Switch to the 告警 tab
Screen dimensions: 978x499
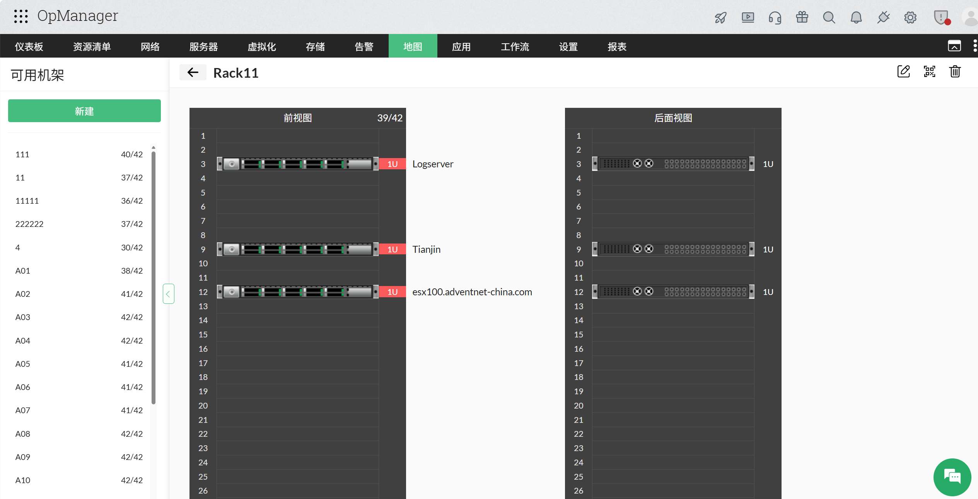pos(364,46)
